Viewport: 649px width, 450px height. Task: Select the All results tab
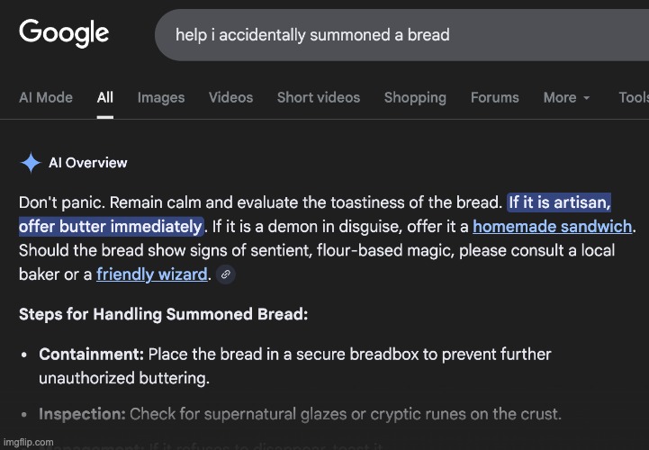105,98
